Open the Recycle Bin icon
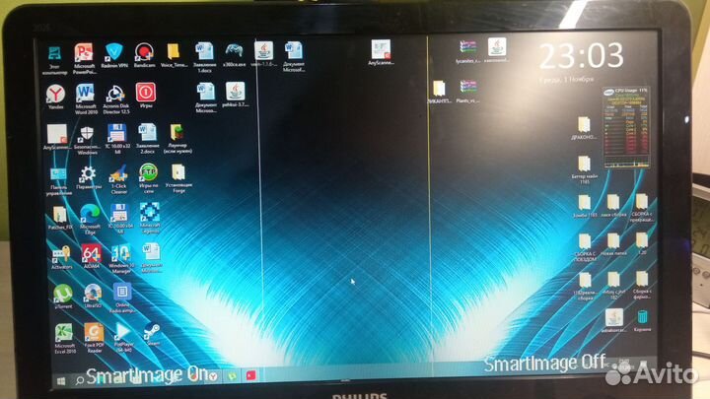 pos(643,317)
